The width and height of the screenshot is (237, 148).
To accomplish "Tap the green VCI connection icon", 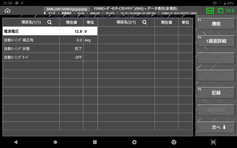I will pos(210,11).
